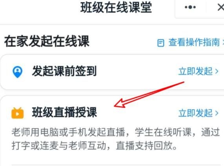Click the description line mentioning 直播支持回放
This screenshot has width=224, height=166.
coord(94,146)
